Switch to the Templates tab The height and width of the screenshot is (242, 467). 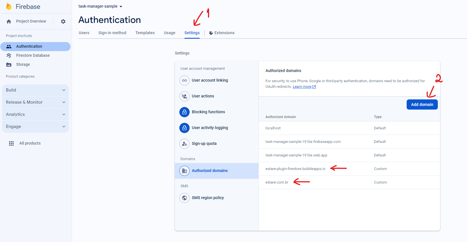[145, 33]
